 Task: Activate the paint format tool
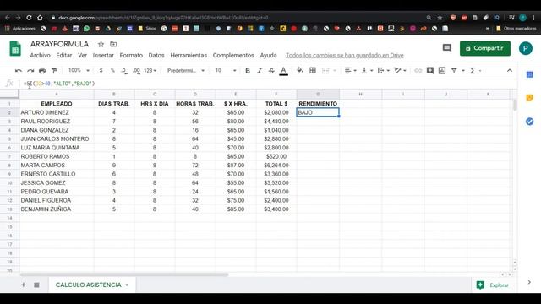coord(54,71)
